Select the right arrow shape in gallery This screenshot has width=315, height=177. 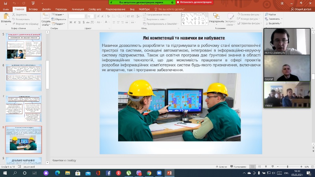(x=195, y=19)
